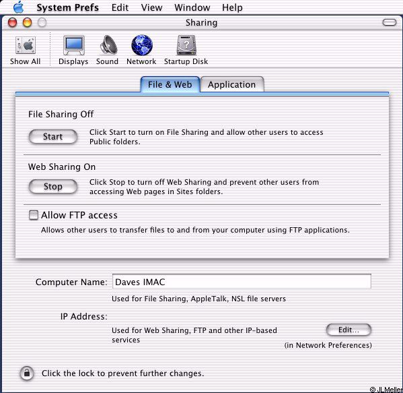Toggle toolbar with the oval window button

coord(390,22)
